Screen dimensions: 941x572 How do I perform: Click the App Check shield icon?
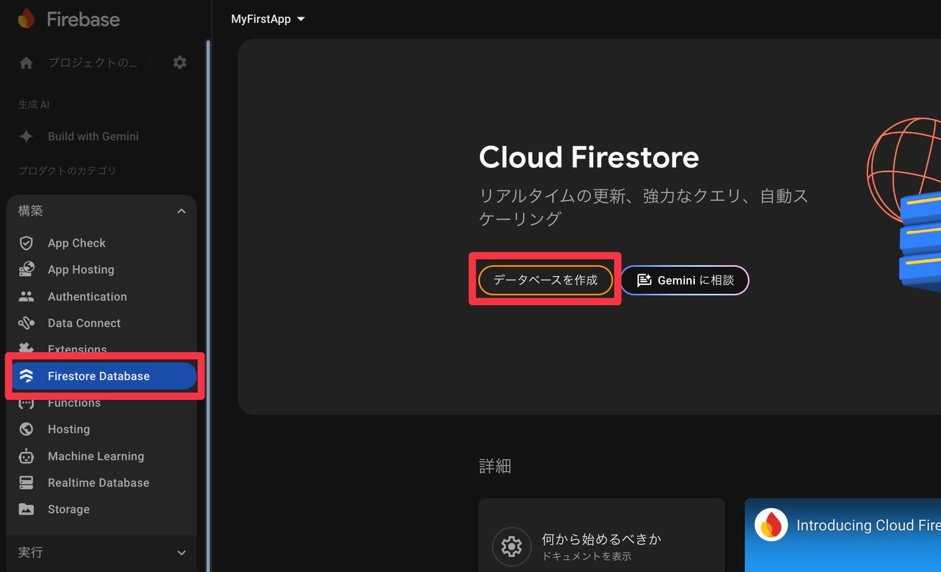[26, 243]
